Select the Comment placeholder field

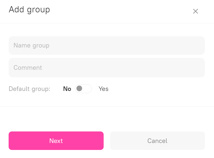(107, 68)
